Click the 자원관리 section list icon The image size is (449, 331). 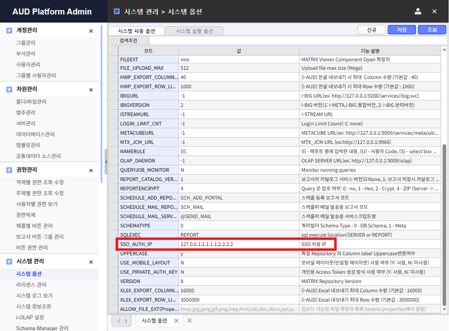click(x=9, y=89)
